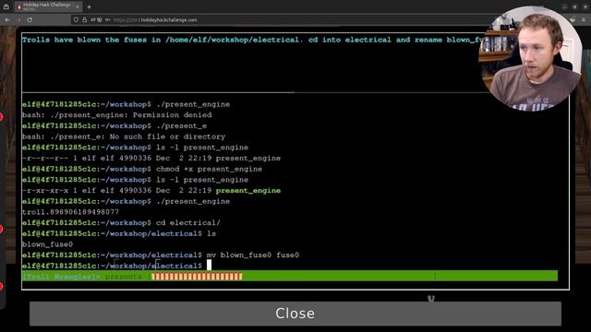
Task: Click the 'chmod +x present_engine' command
Action: click(x=210, y=169)
